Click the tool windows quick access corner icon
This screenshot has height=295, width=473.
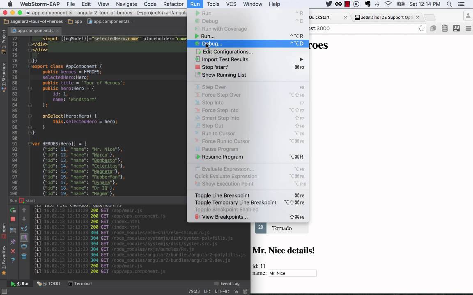[4, 291]
